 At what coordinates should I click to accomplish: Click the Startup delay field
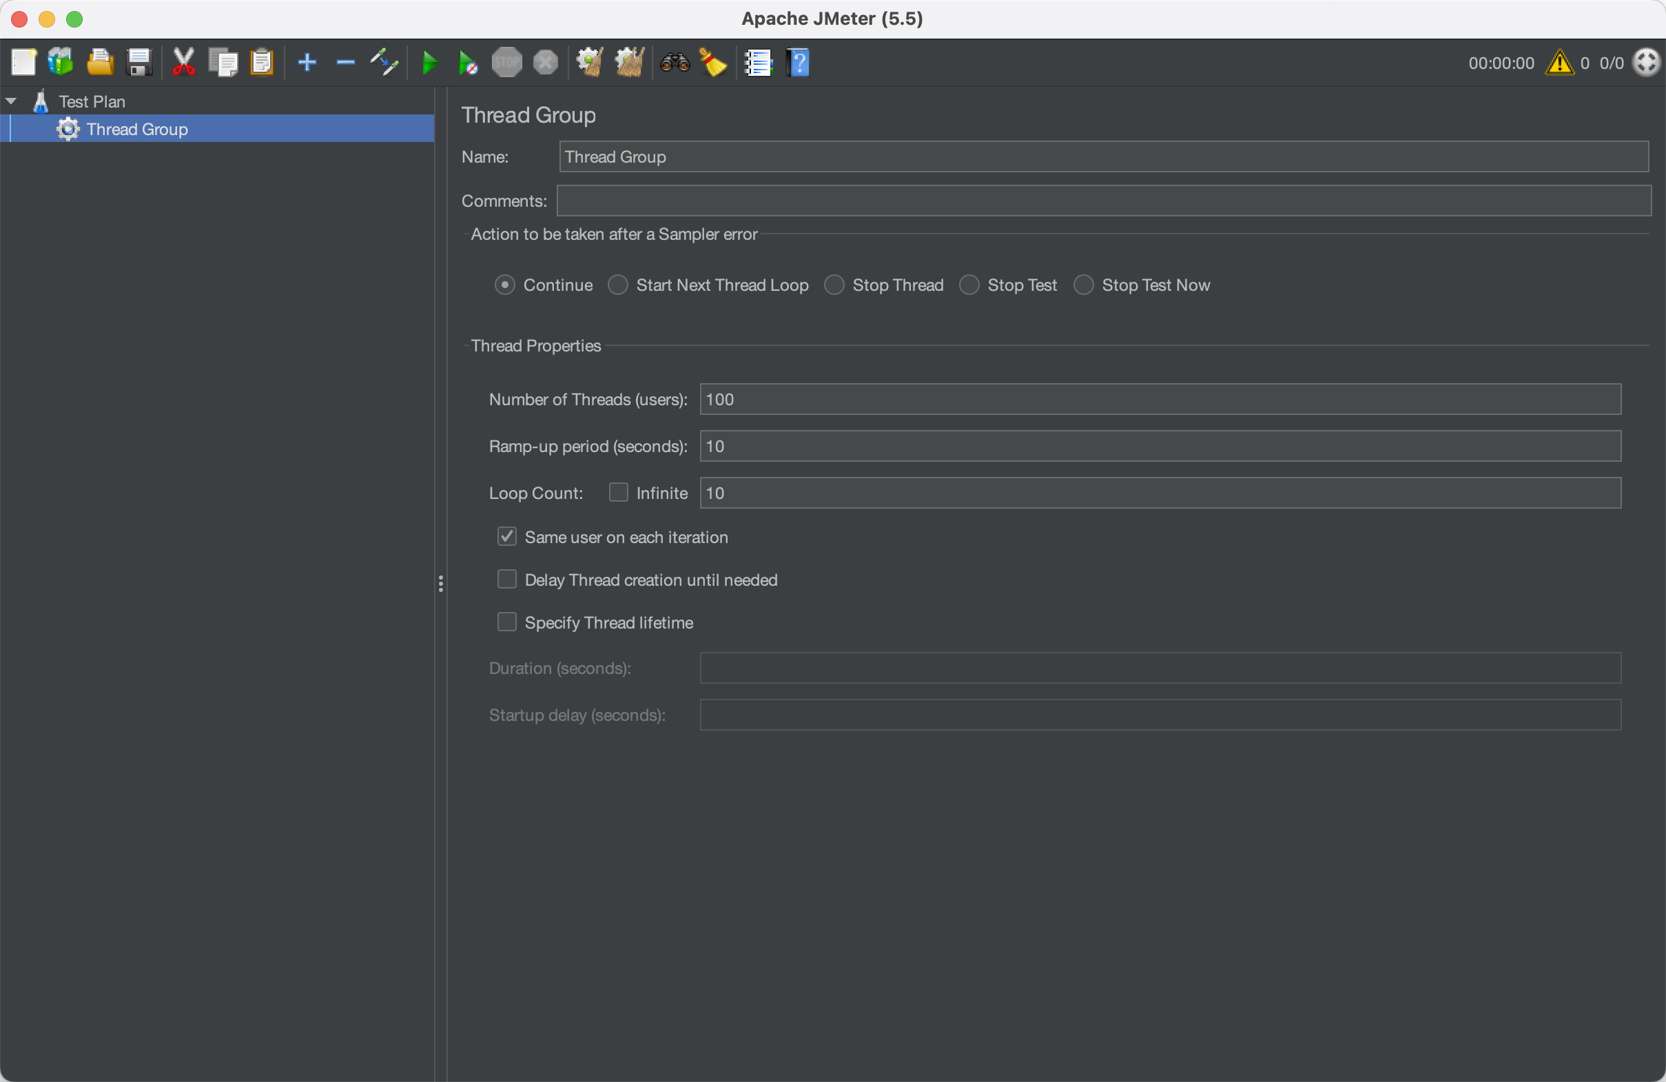(1160, 715)
